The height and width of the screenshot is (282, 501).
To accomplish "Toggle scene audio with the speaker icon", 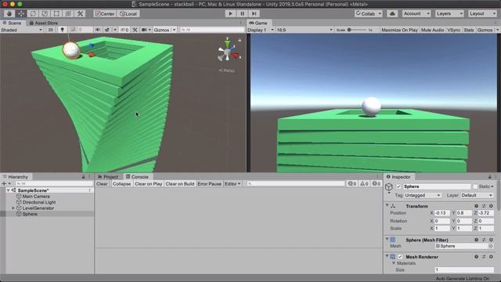I will coord(97,30).
